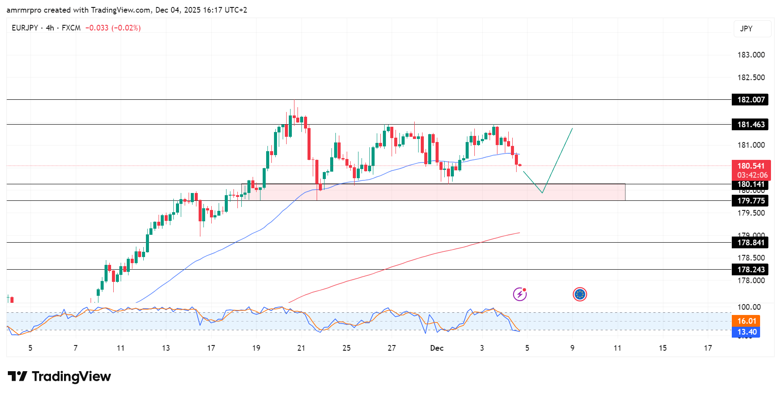Select the 181.463 resistance level label
Viewport: 781px width, 396px height.
pos(750,125)
